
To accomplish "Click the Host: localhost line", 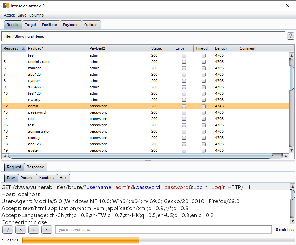I will pyautogui.click(x=21, y=194).
